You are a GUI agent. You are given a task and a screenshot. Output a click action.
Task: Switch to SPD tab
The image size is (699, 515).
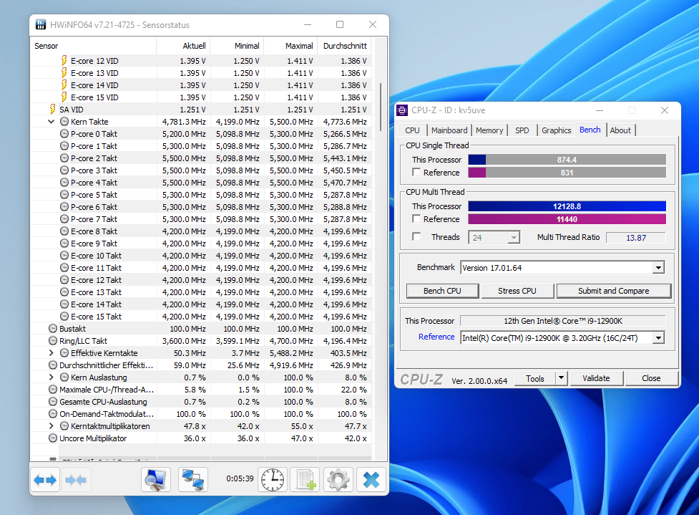point(522,130)
